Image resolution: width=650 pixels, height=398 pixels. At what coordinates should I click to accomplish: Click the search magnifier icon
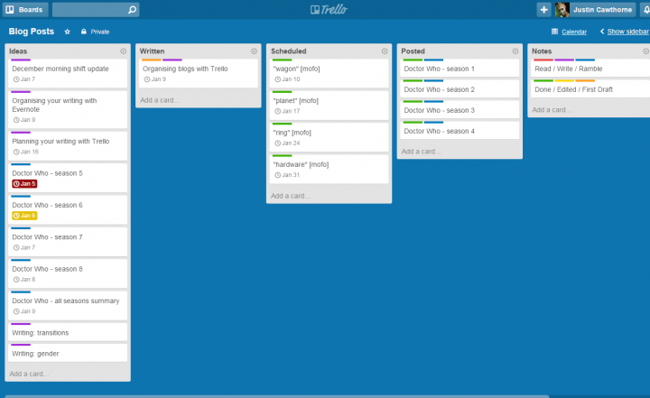click(132, 10)
